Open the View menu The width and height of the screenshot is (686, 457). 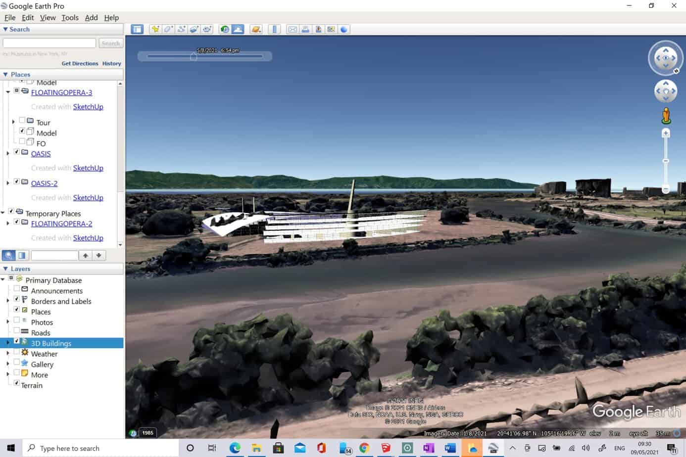coord(48,18)
